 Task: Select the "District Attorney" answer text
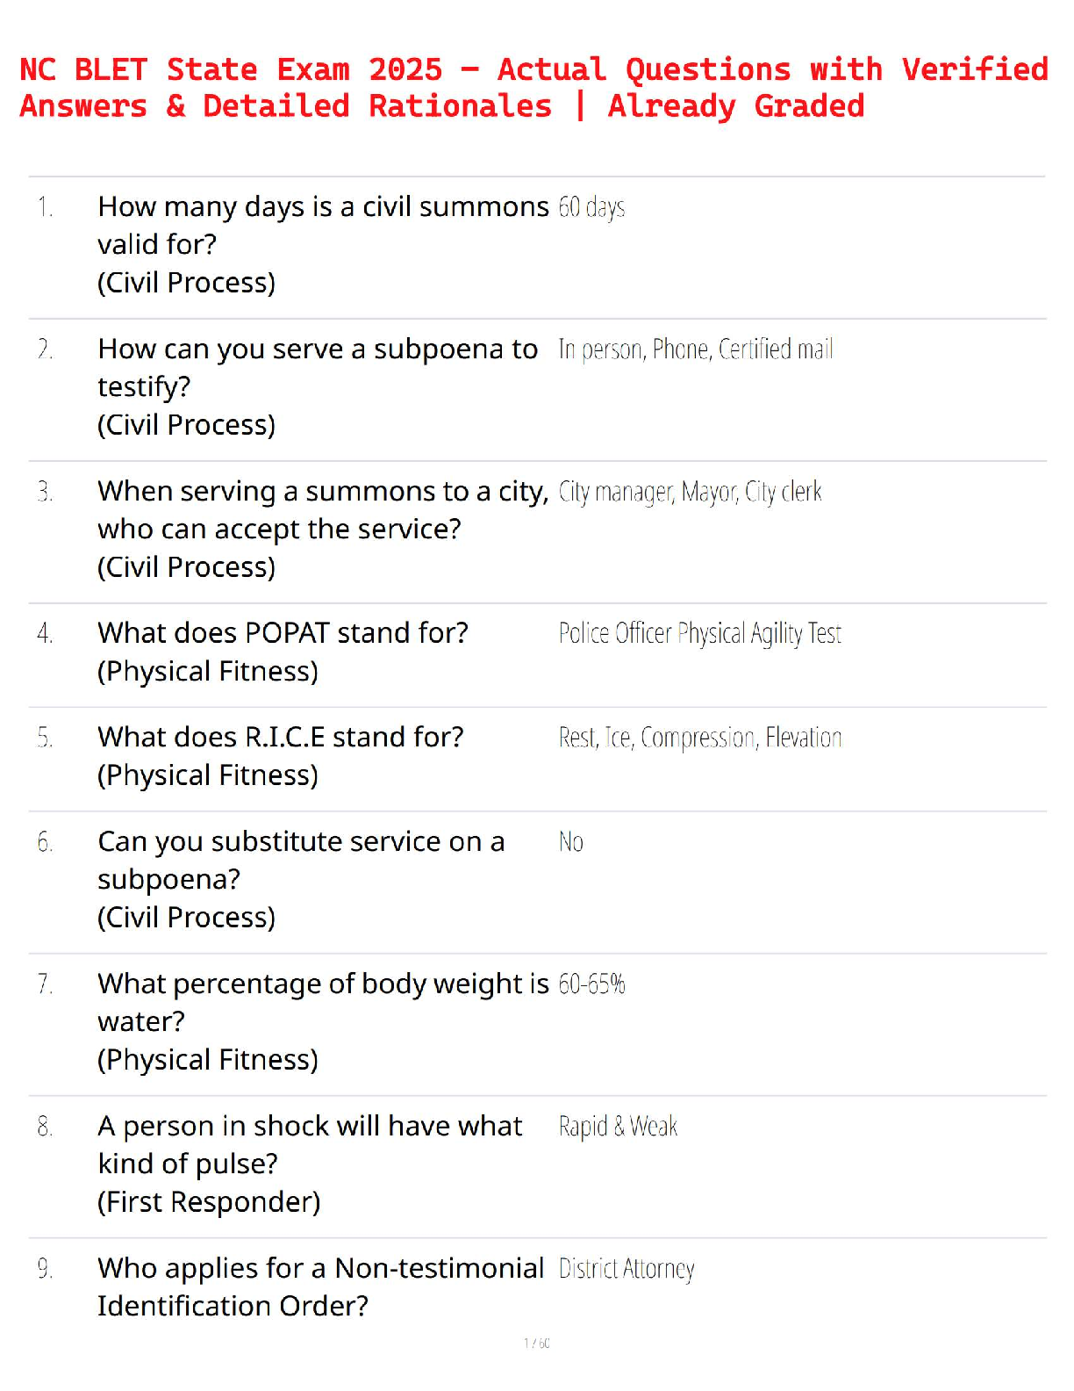[x=626, y=1269]
